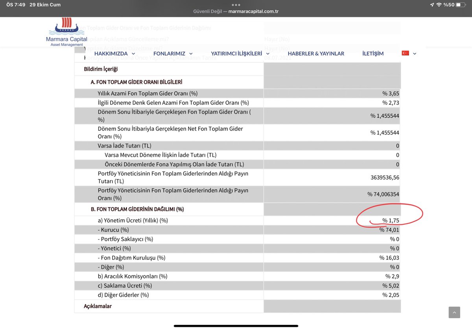Select the value % 2,73
This screenshot has width=472, height=330.
391,103
